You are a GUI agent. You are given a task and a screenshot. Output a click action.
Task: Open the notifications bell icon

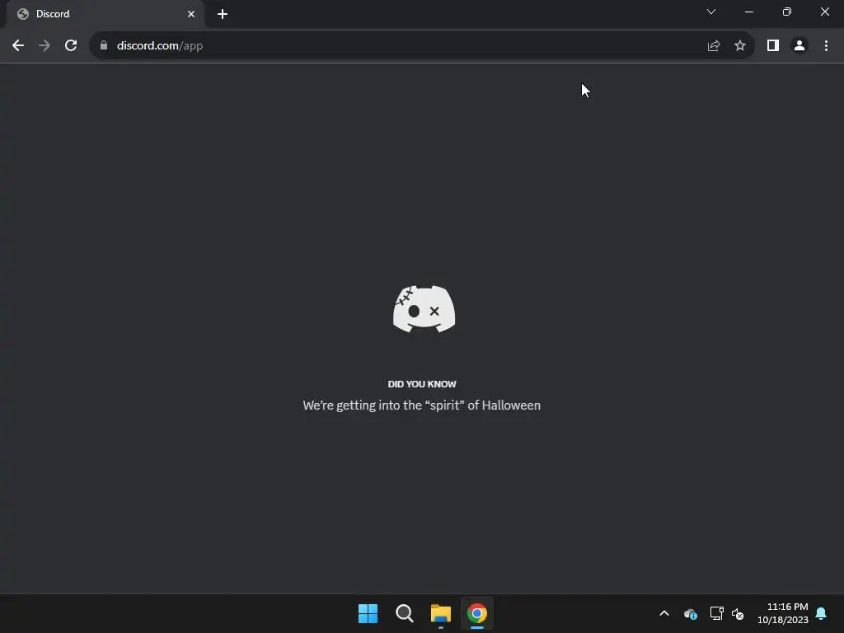(x=822, y=613)
